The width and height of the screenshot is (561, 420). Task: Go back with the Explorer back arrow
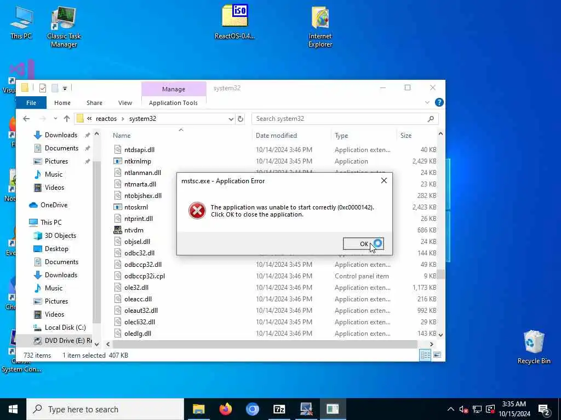26,119
